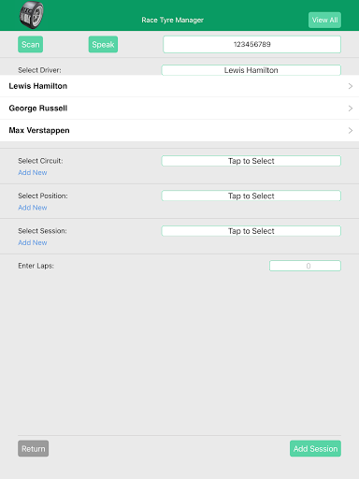The width and height of the screenshot is (359, 479).
Task: Activate the Speak button
Action: click(x=103, y=44)
